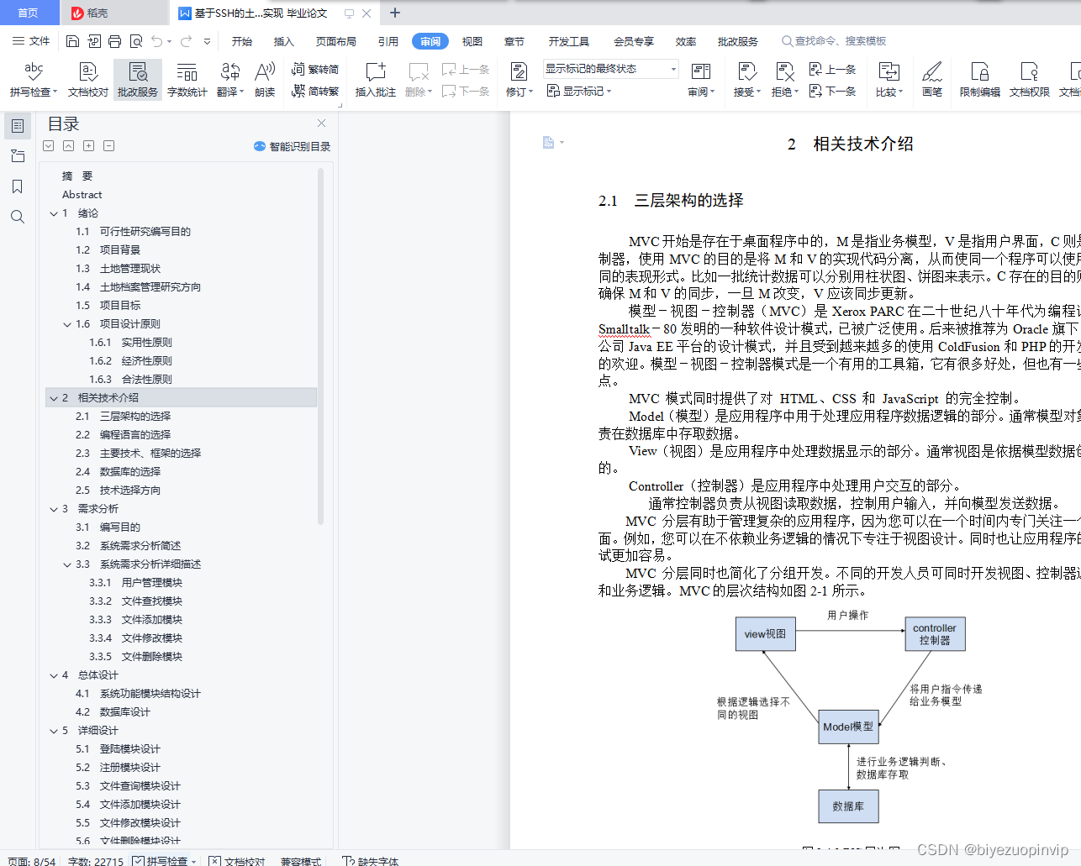The image size is (1081, 866).
Task: Click the translate icon (翻译)
Action: click(x=230, y=80)
